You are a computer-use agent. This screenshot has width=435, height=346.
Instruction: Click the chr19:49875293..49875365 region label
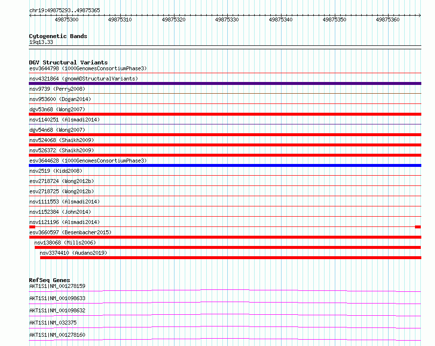tap(65, 10)
